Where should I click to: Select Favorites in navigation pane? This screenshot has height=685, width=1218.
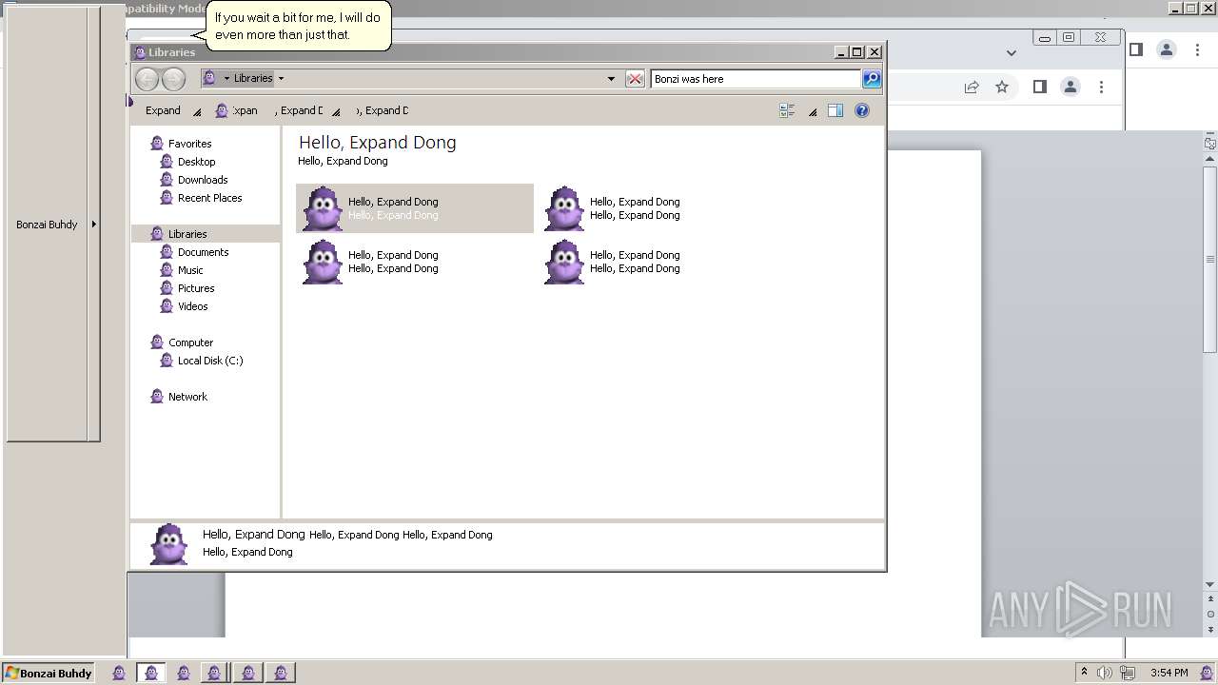pyautogui.click(x=189, y=144)
